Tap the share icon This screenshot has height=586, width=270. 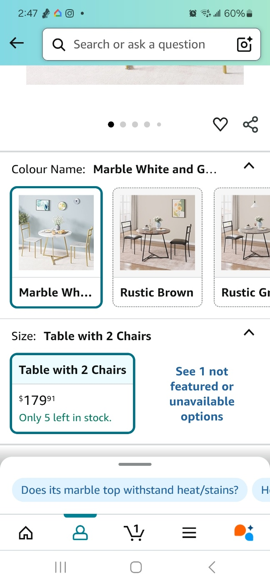click(250, 124)
